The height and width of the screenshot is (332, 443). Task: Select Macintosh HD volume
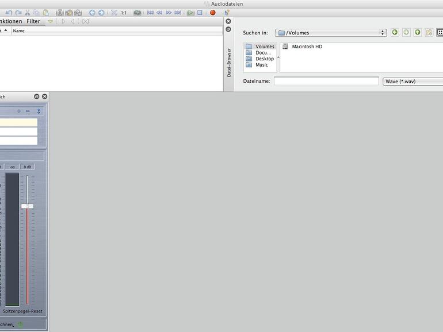(x=303, y=47)
